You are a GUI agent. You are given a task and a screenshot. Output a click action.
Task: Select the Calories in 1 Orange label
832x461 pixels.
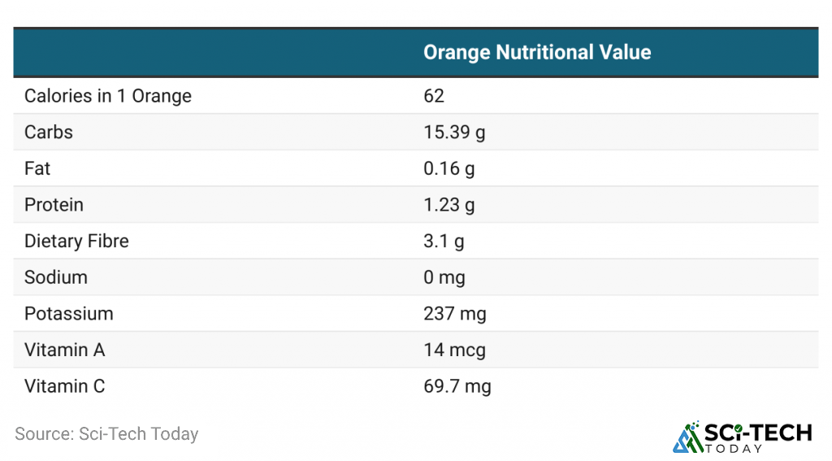108,96
